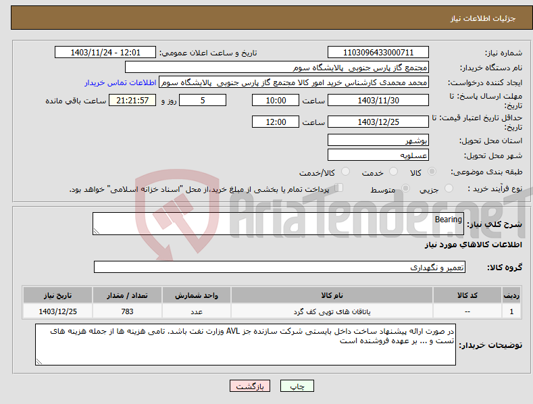This screenshot has height=404, width=533.
Task: Click the remaining time field 21:21:57
Action: click(x=132, y=100)
